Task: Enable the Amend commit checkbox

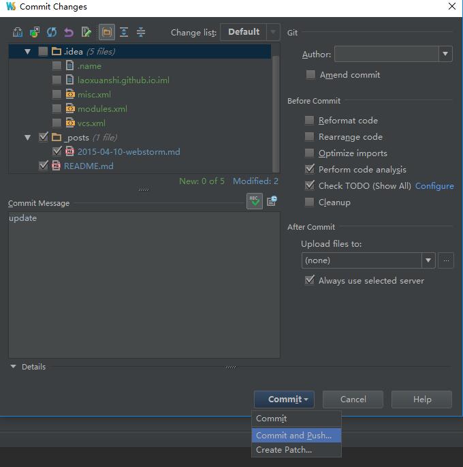Action: [x=310, y=75]
